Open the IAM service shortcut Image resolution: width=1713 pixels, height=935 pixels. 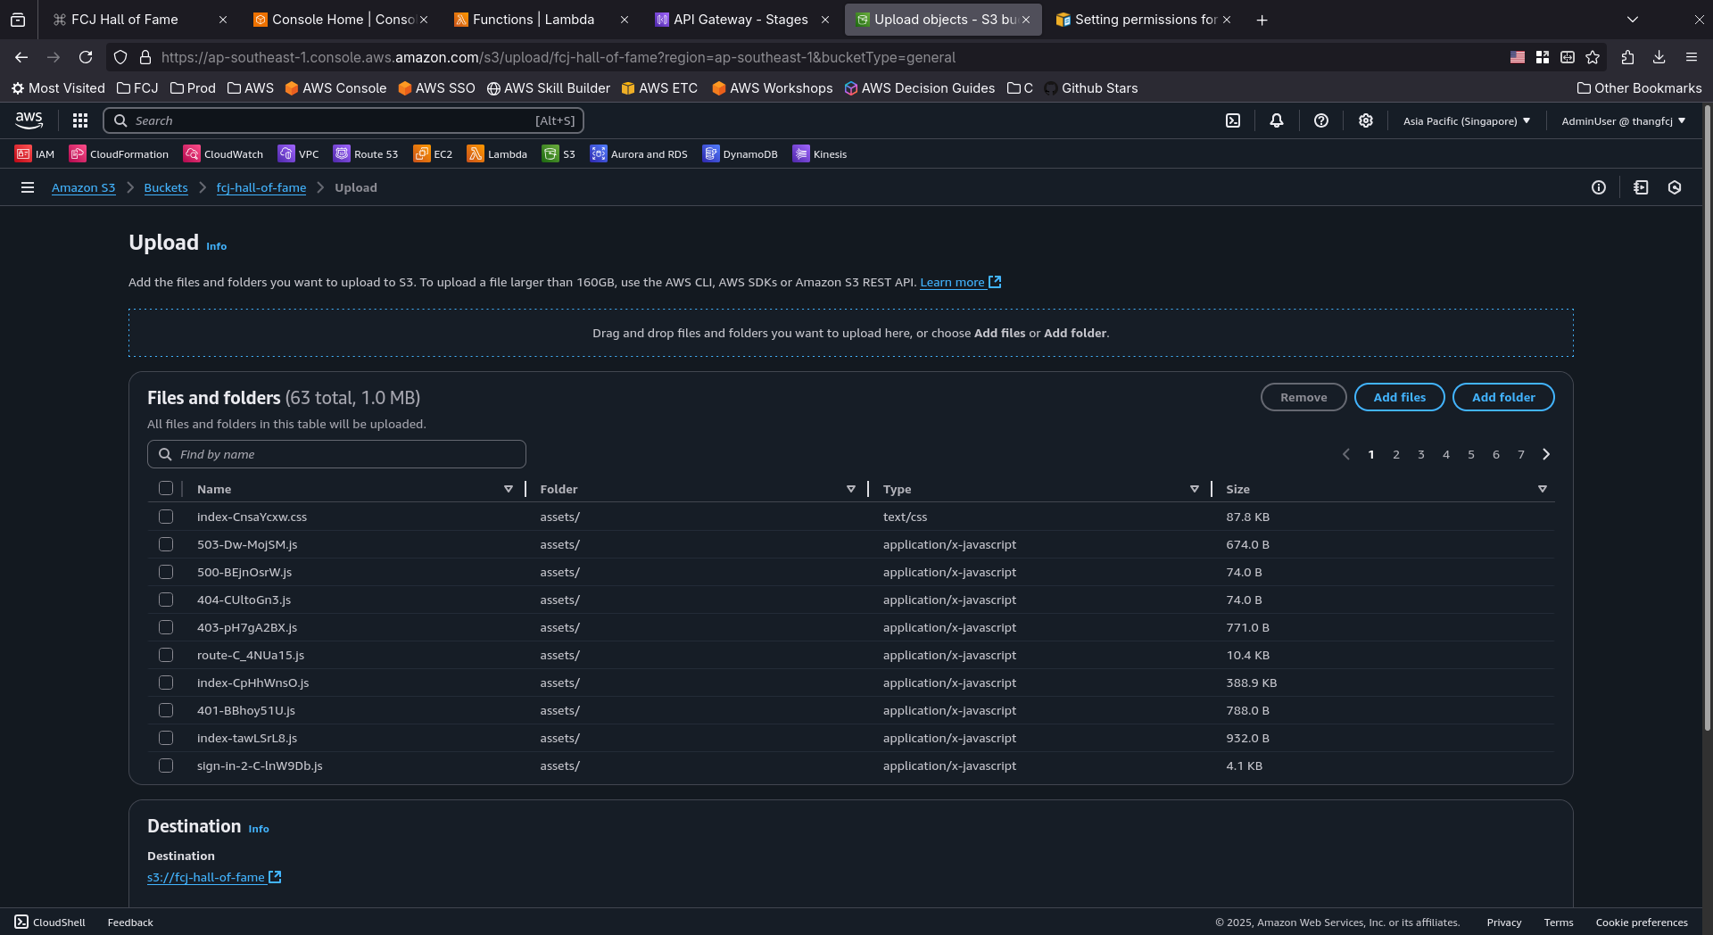point(35,153)
